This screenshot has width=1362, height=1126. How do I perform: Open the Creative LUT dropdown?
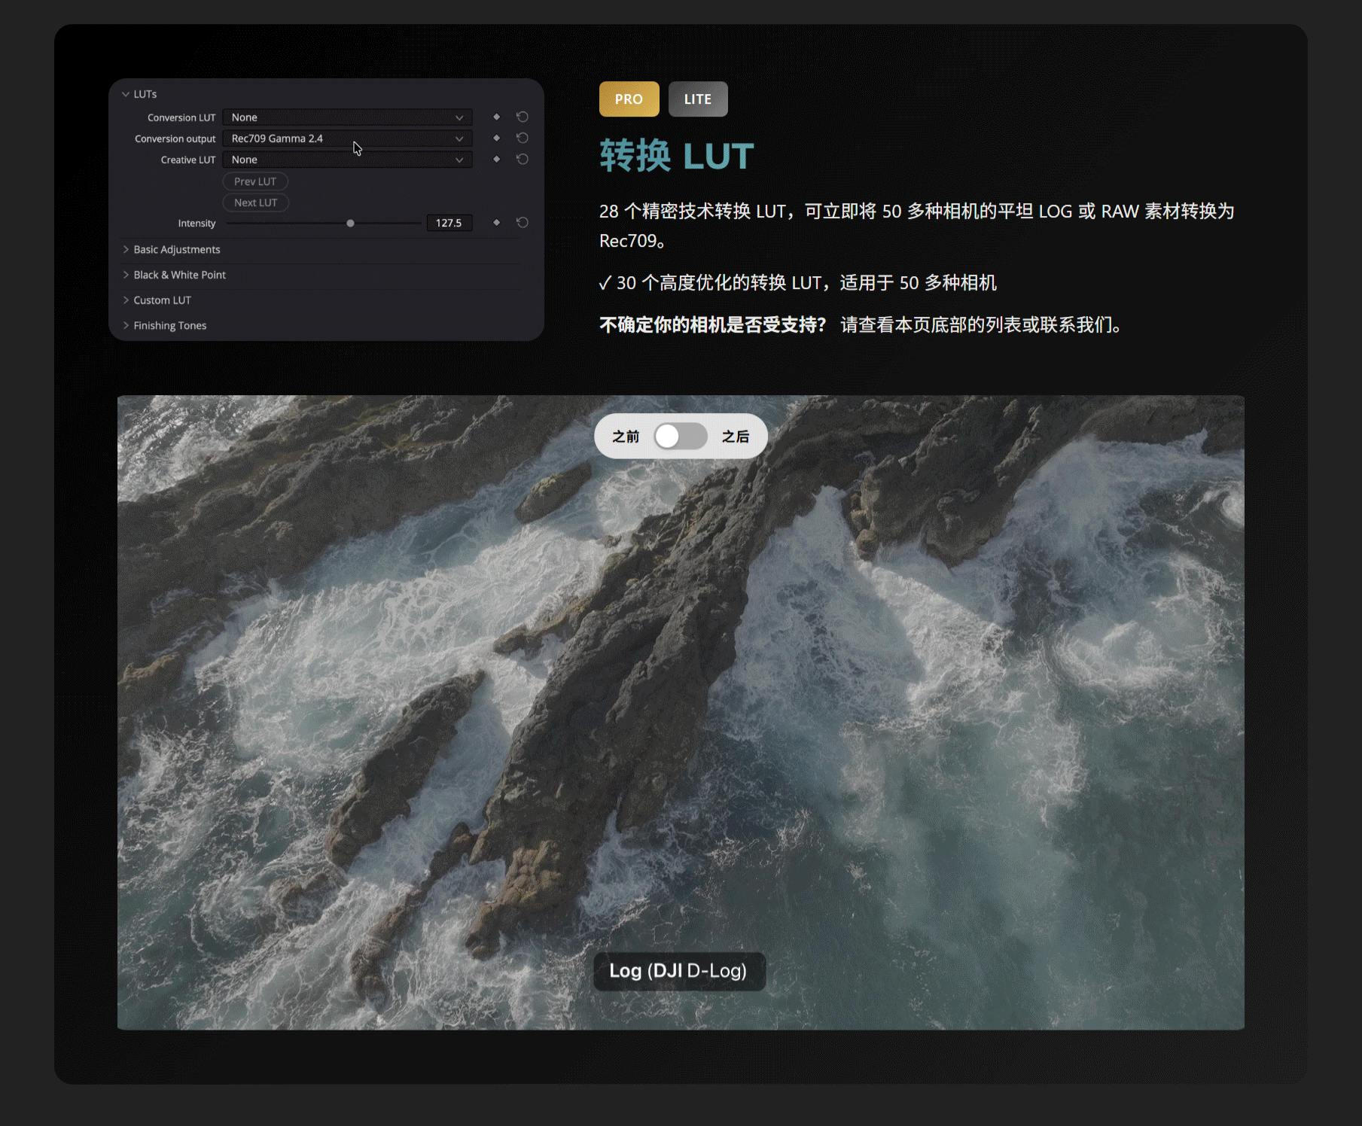coord(347,160)
